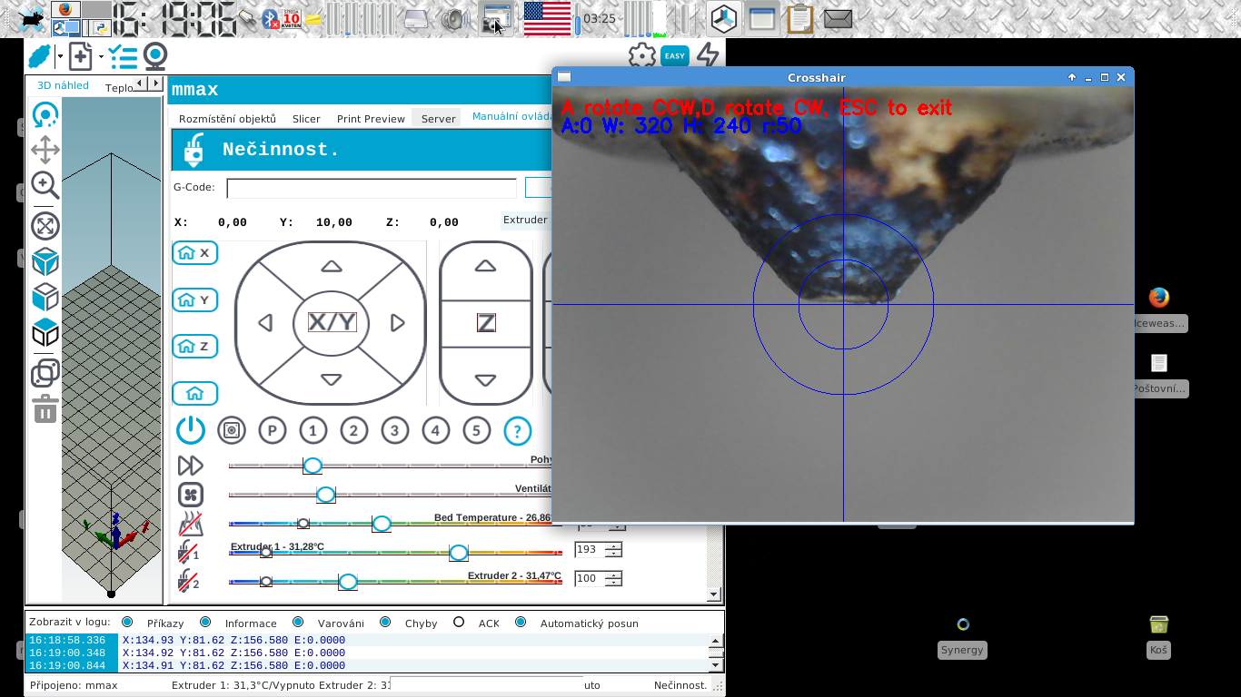Click the X/Y pad right arrow
1241x697 pixels.
pyautogui.click(x=397, y=322)
